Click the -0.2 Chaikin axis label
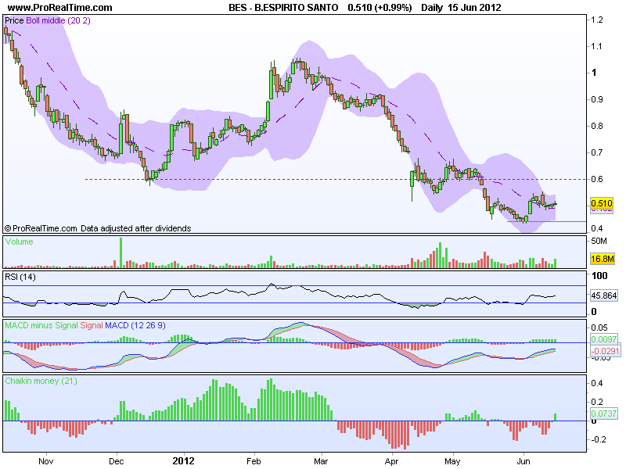This screenshot has height=469, width=626. (598, 439)
